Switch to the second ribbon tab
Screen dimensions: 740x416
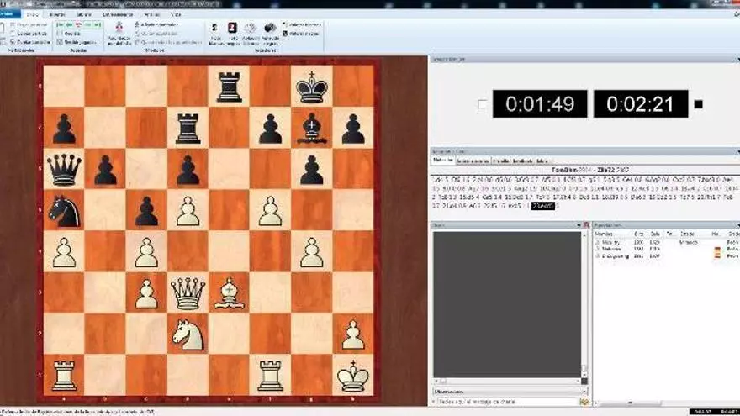pyautogui.click(x=32, y=14)
